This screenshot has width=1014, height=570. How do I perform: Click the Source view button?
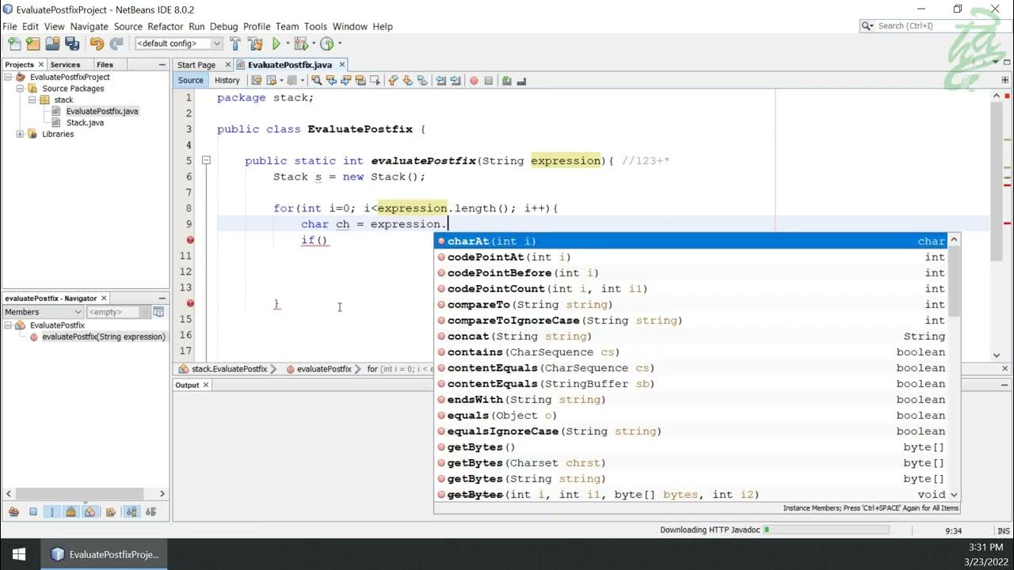190,80
